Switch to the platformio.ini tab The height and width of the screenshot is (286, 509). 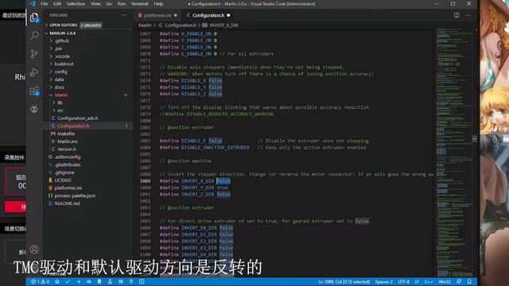click(x=157, y=15)
